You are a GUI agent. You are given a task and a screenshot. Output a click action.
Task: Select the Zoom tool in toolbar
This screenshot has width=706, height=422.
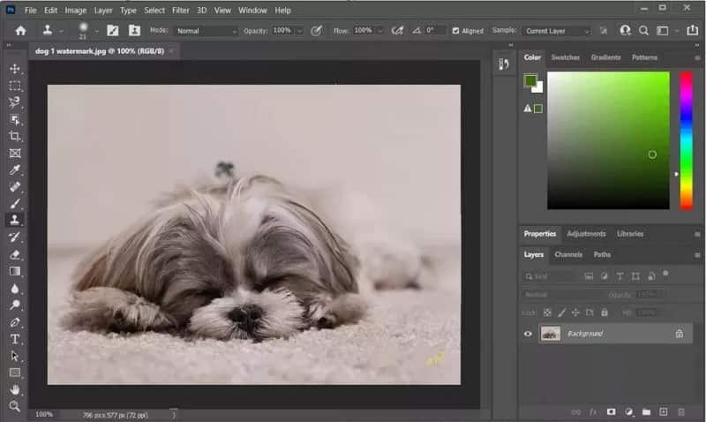pos(15,406)
